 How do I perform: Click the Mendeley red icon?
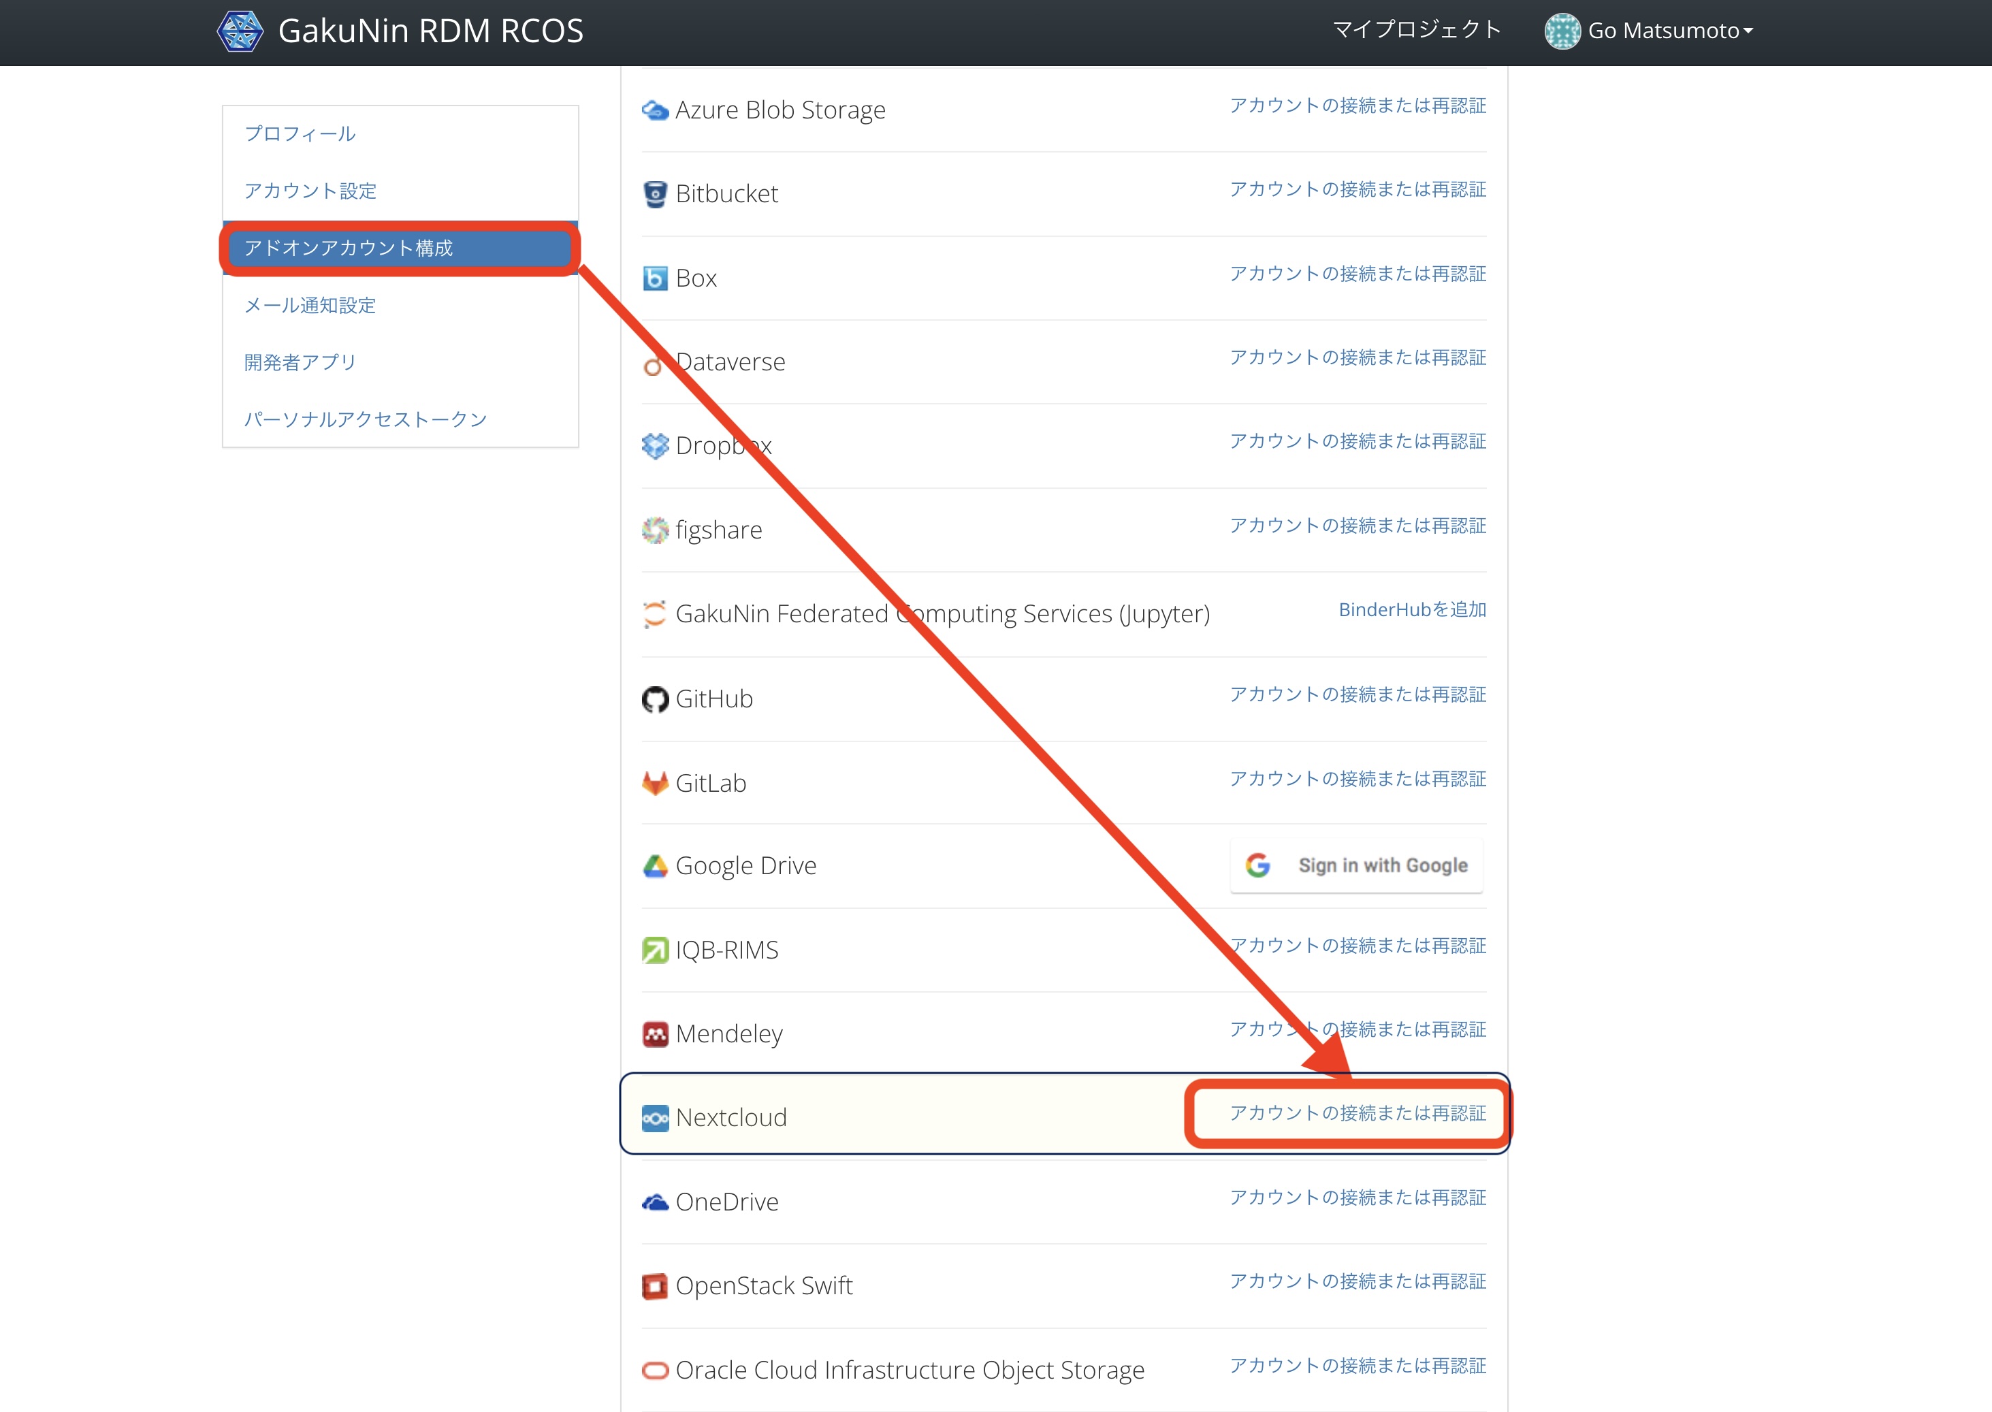pos(655,1033)
